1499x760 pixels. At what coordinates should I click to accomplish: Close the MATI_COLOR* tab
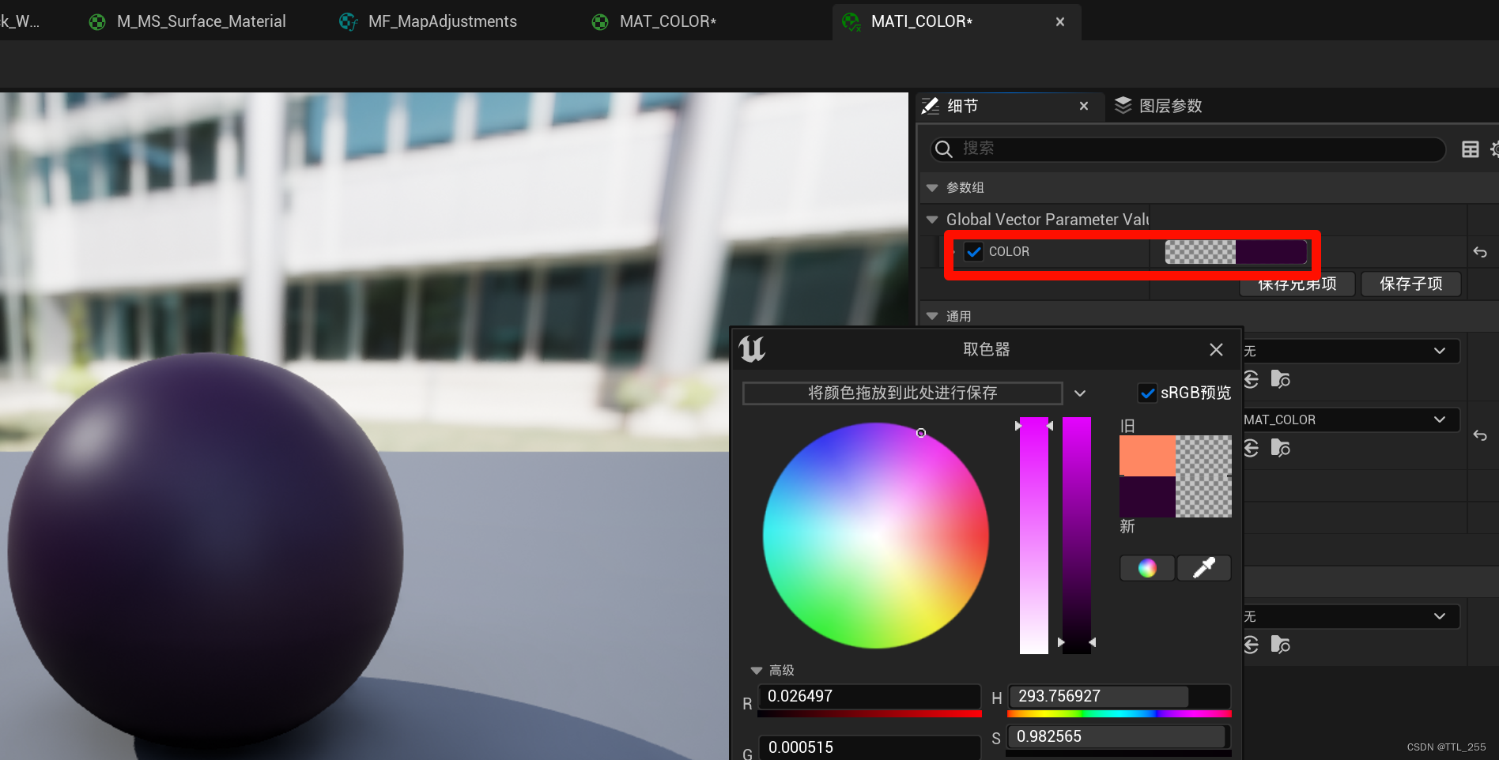tap(1060, 22)
